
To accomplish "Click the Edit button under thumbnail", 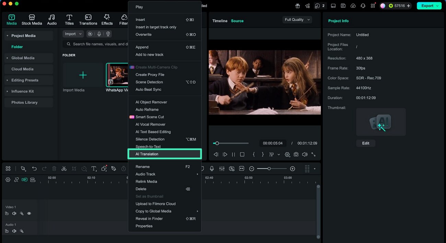I will [366, 143].
